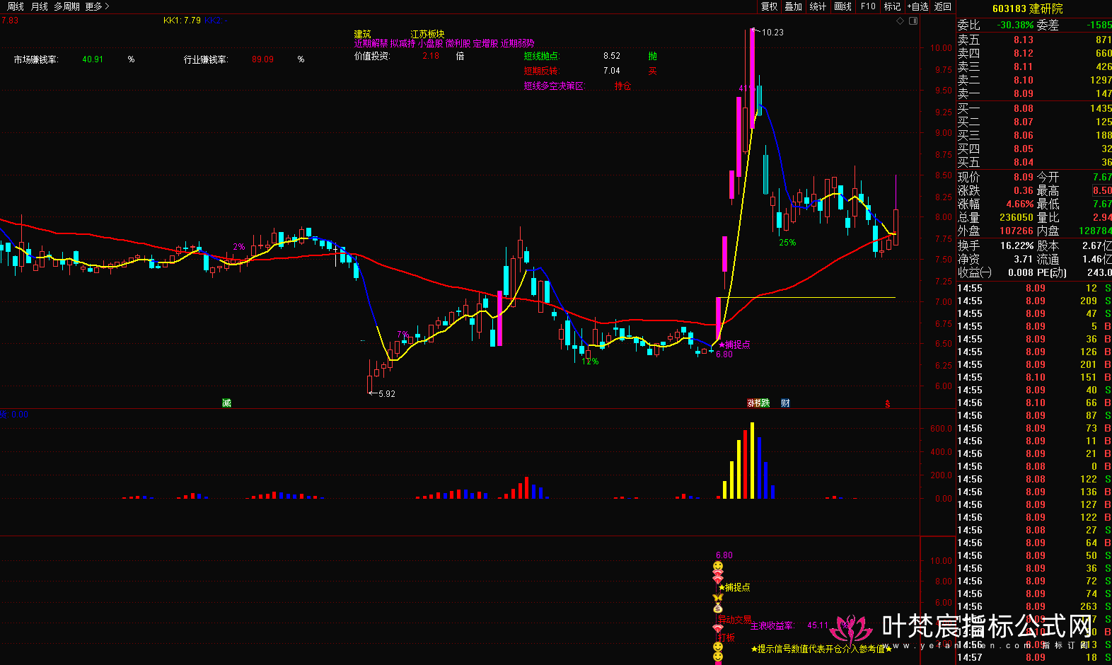Click the diamond icon above the chart

pos(900,21)
